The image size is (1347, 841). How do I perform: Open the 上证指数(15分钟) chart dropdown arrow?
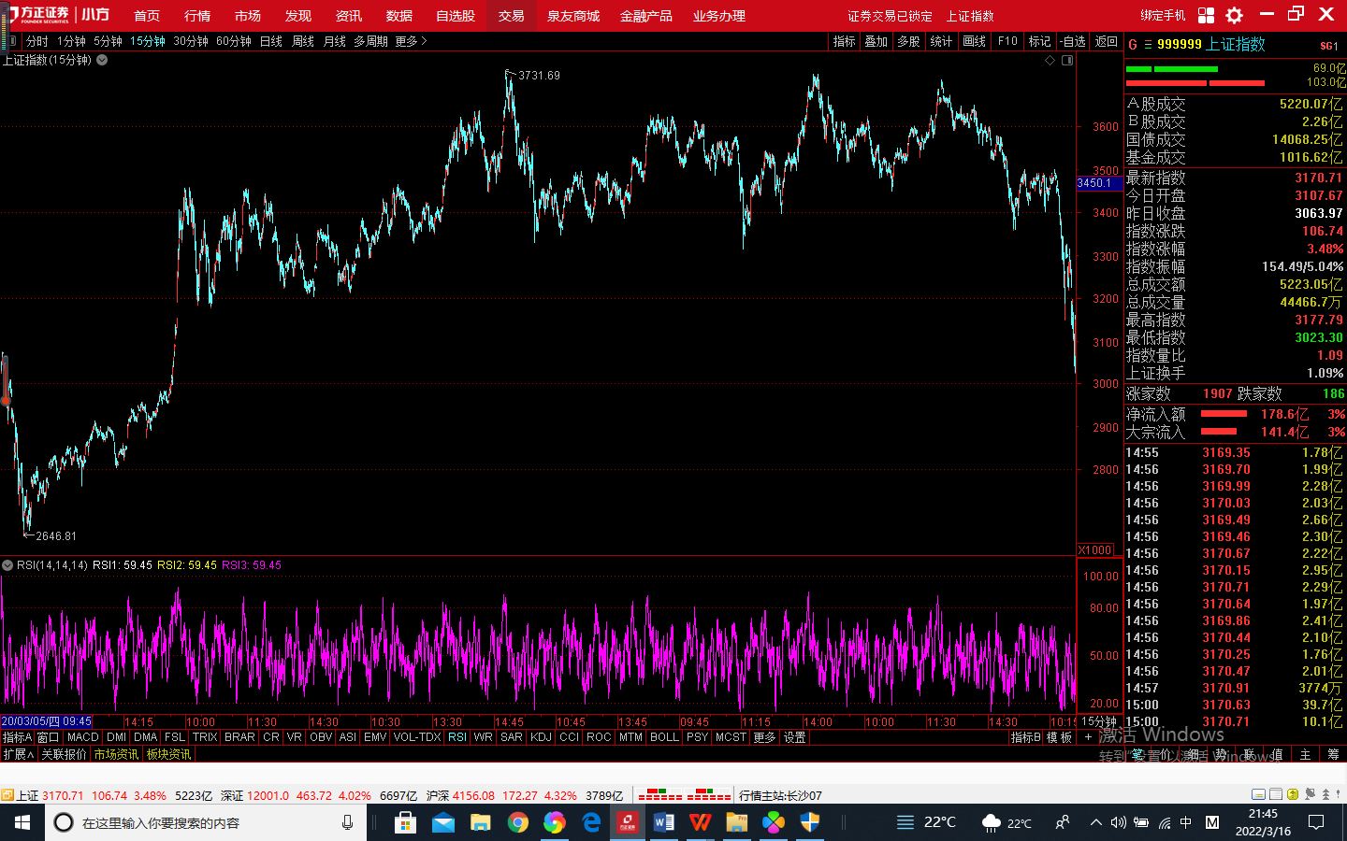pyautogui.click(x=102, y=60)
